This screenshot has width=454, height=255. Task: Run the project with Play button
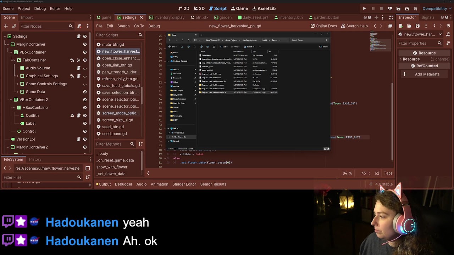[364, 8]
